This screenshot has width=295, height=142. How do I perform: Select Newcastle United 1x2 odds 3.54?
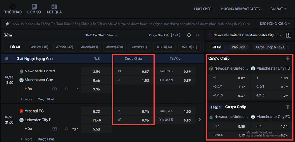(97, 72)
